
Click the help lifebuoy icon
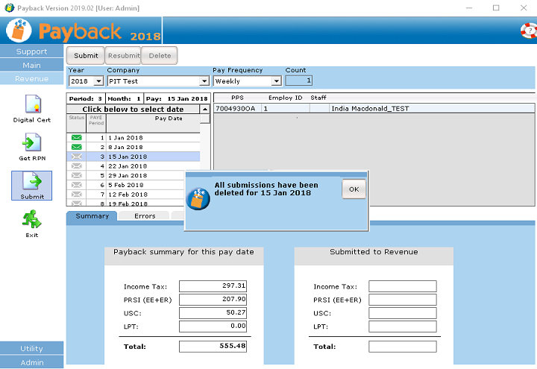tap(529, 31)
